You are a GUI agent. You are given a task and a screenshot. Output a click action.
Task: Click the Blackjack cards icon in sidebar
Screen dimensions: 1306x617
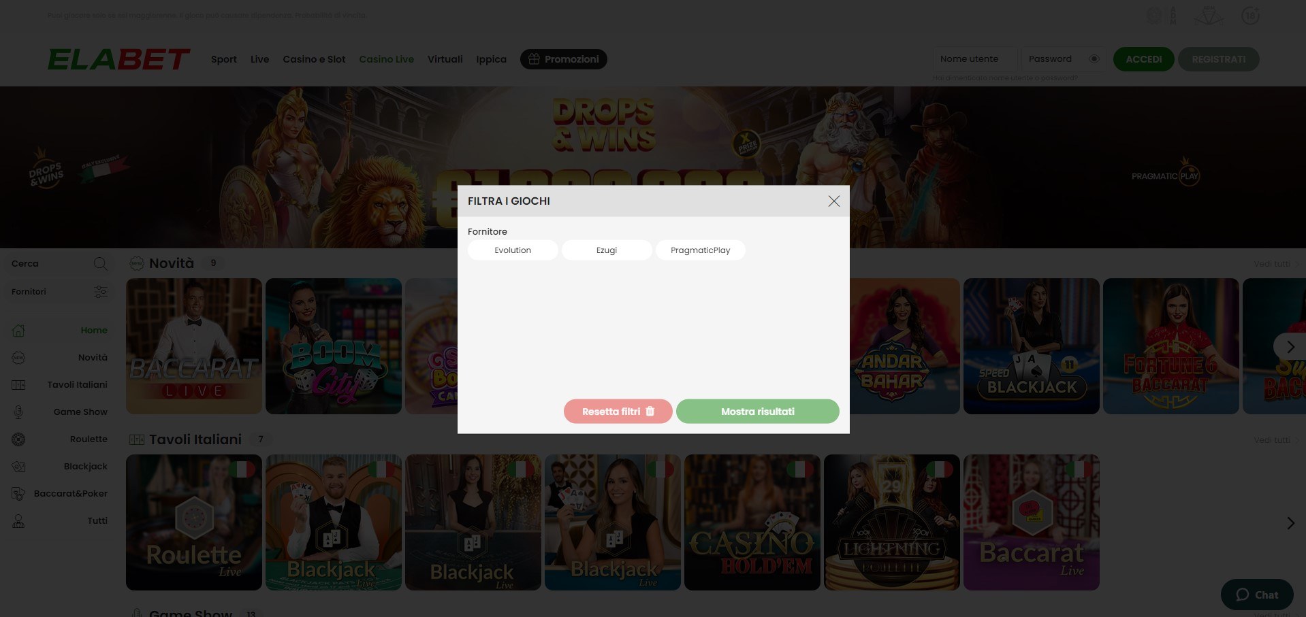(18, 467)
